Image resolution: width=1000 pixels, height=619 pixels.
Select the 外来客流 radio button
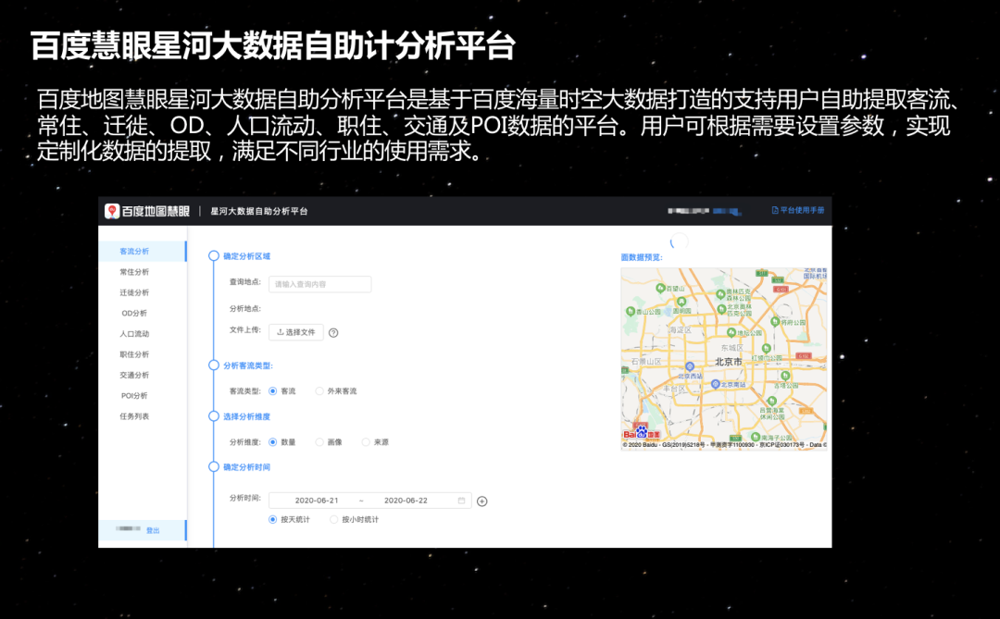(x=319, y=391)
